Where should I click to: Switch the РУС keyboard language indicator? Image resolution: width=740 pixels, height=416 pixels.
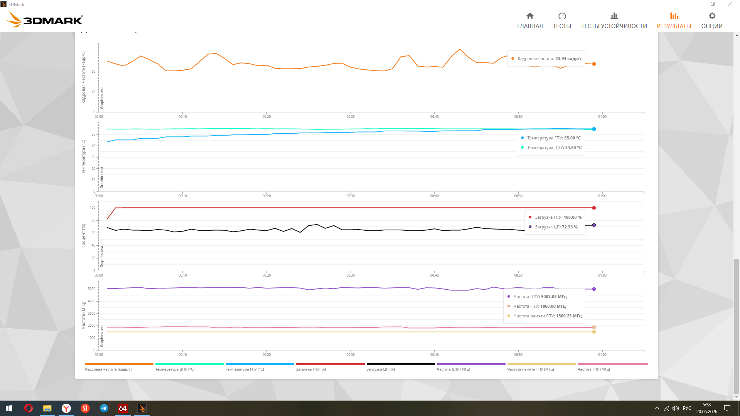click(687, 408)
